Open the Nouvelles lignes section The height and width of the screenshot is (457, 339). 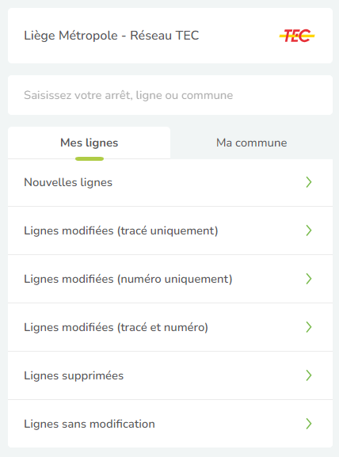(x=170, y=182)
